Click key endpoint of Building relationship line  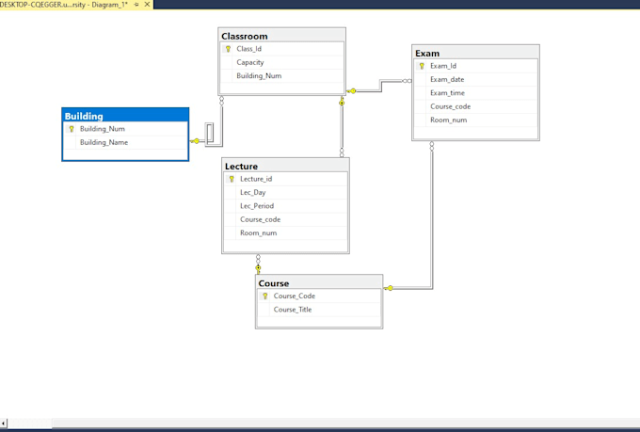click(x=196, y=141)
